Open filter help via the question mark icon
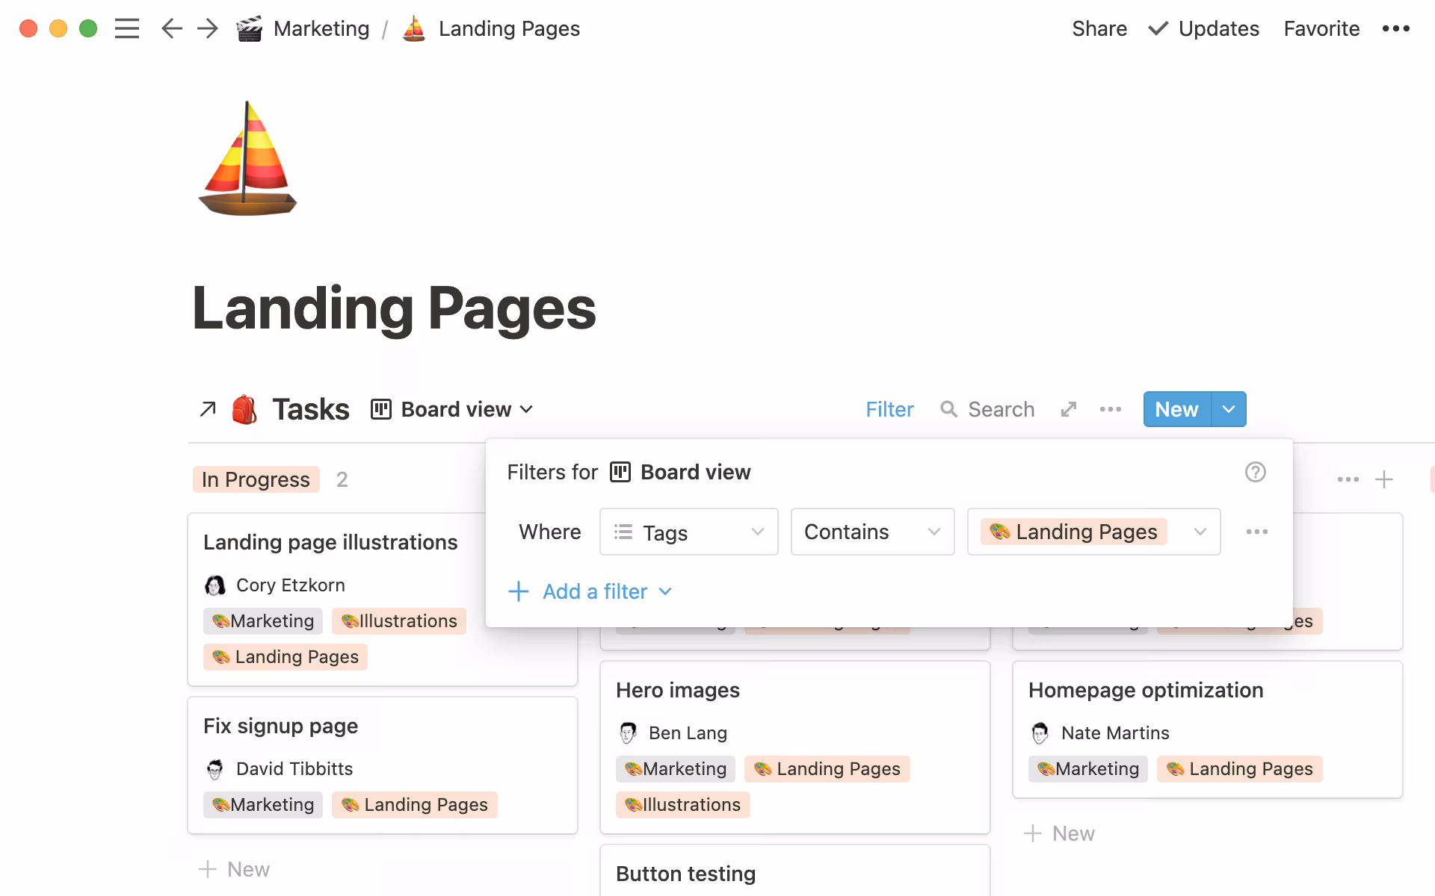The height and width of the screenshot is (896, 1435). point(1255,472)
